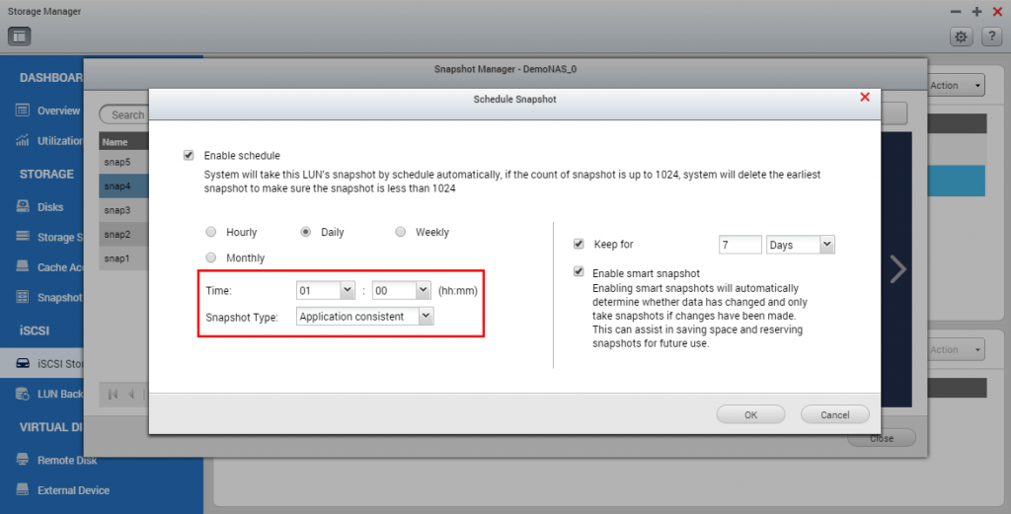This screenshot has height=514, width=1011.
Task: Confirm the schedule with OK button
Action: pos(750,414)
